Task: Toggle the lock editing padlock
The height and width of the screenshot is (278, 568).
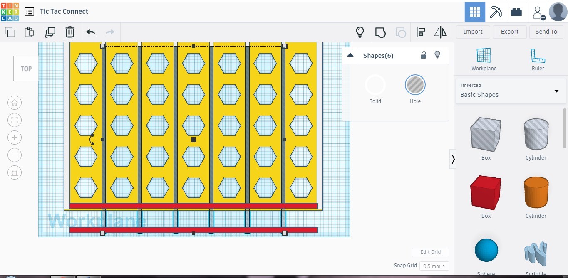Action: (x=423, y=55)
